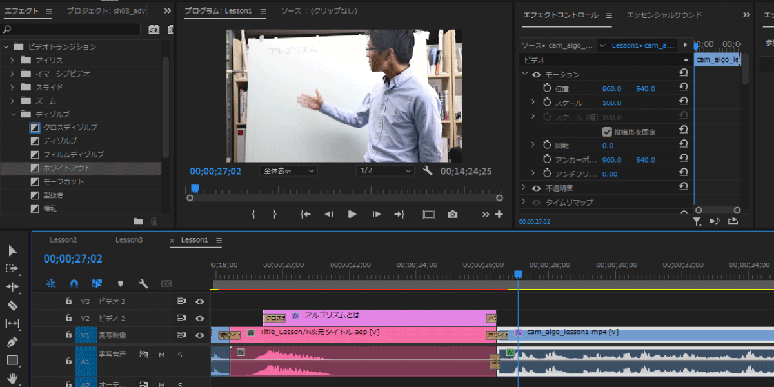This screenshot has width=774, height=387.
Task: Open the Program monitor button editor plus
Action: point(499,214)
